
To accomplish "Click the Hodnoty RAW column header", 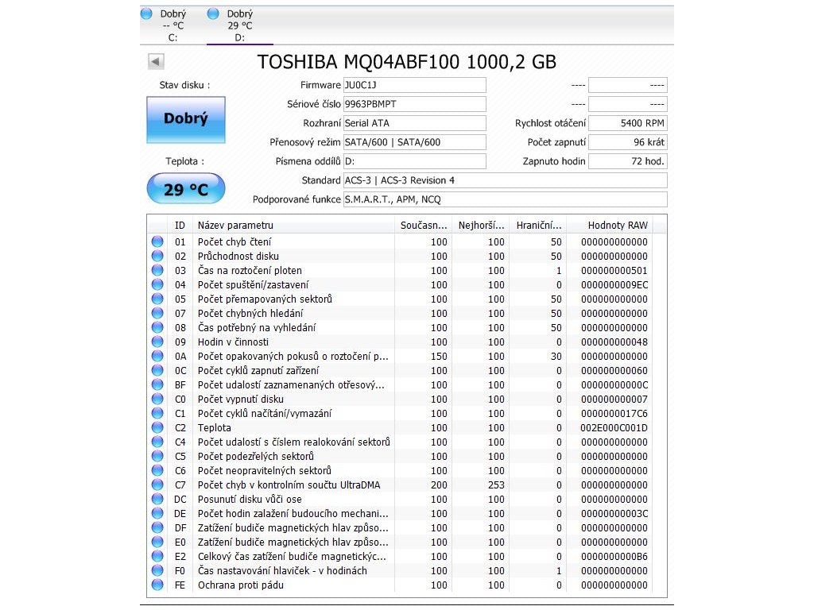I will tap(610, 226).
